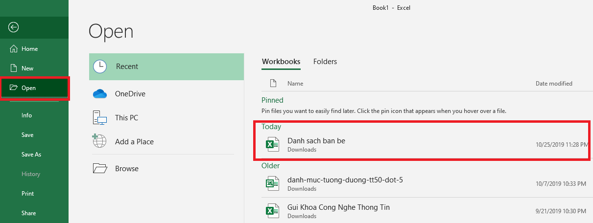Click Save in the sidebar

pyautogui.click(x=27, y=135)
